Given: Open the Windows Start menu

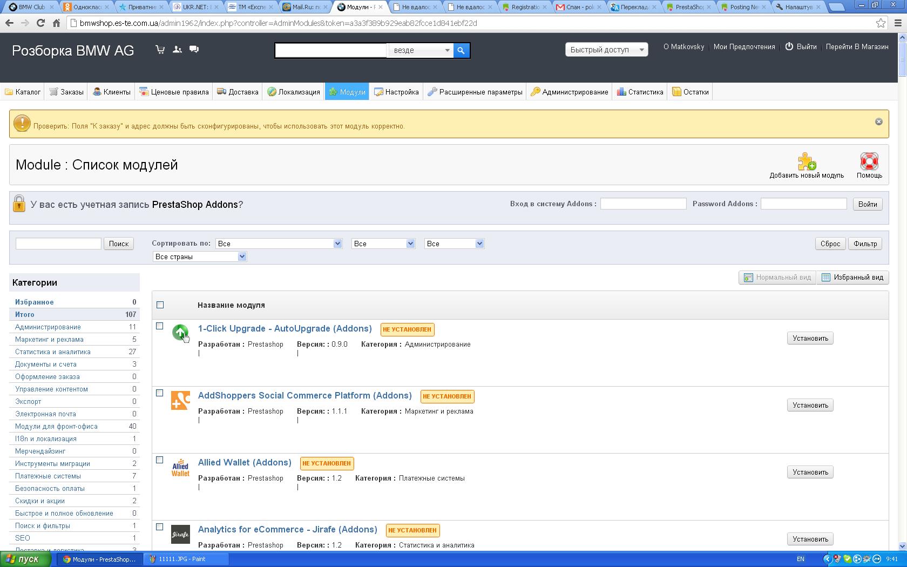Looking at the screenshot, I should click(26, 559).
